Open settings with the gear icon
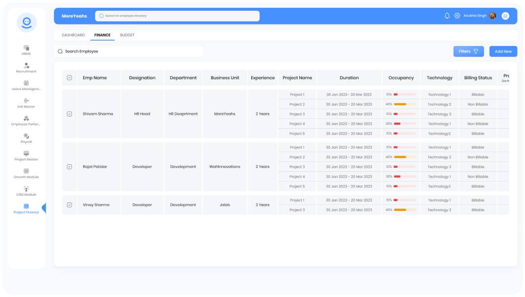Image resolution: width=525 pixels, height=297 pixels. (x=457, y=15)
